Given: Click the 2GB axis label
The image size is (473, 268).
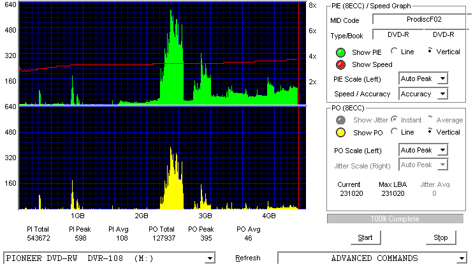Looking at the screenshot, I should (141, 216).
